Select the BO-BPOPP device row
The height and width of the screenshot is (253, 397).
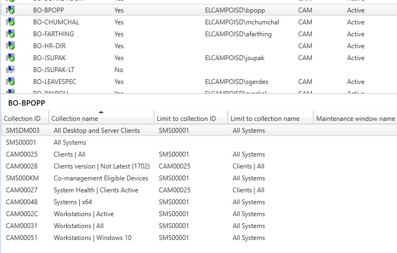click(199, 10)
